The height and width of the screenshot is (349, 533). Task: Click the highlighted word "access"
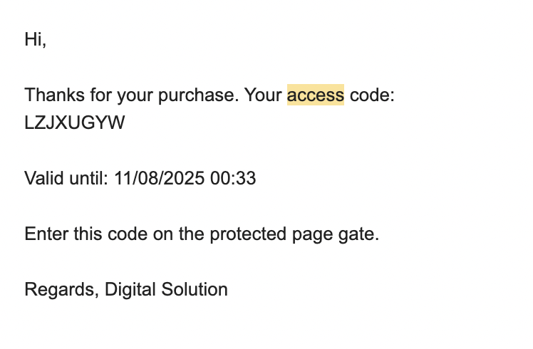click(x=316, y=95)
